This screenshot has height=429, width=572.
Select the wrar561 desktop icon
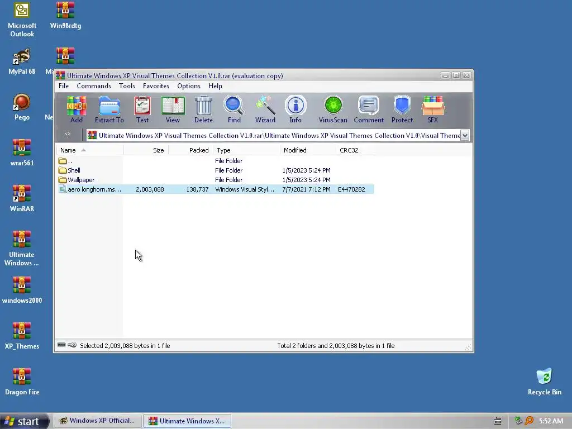(x=22, y=153)
